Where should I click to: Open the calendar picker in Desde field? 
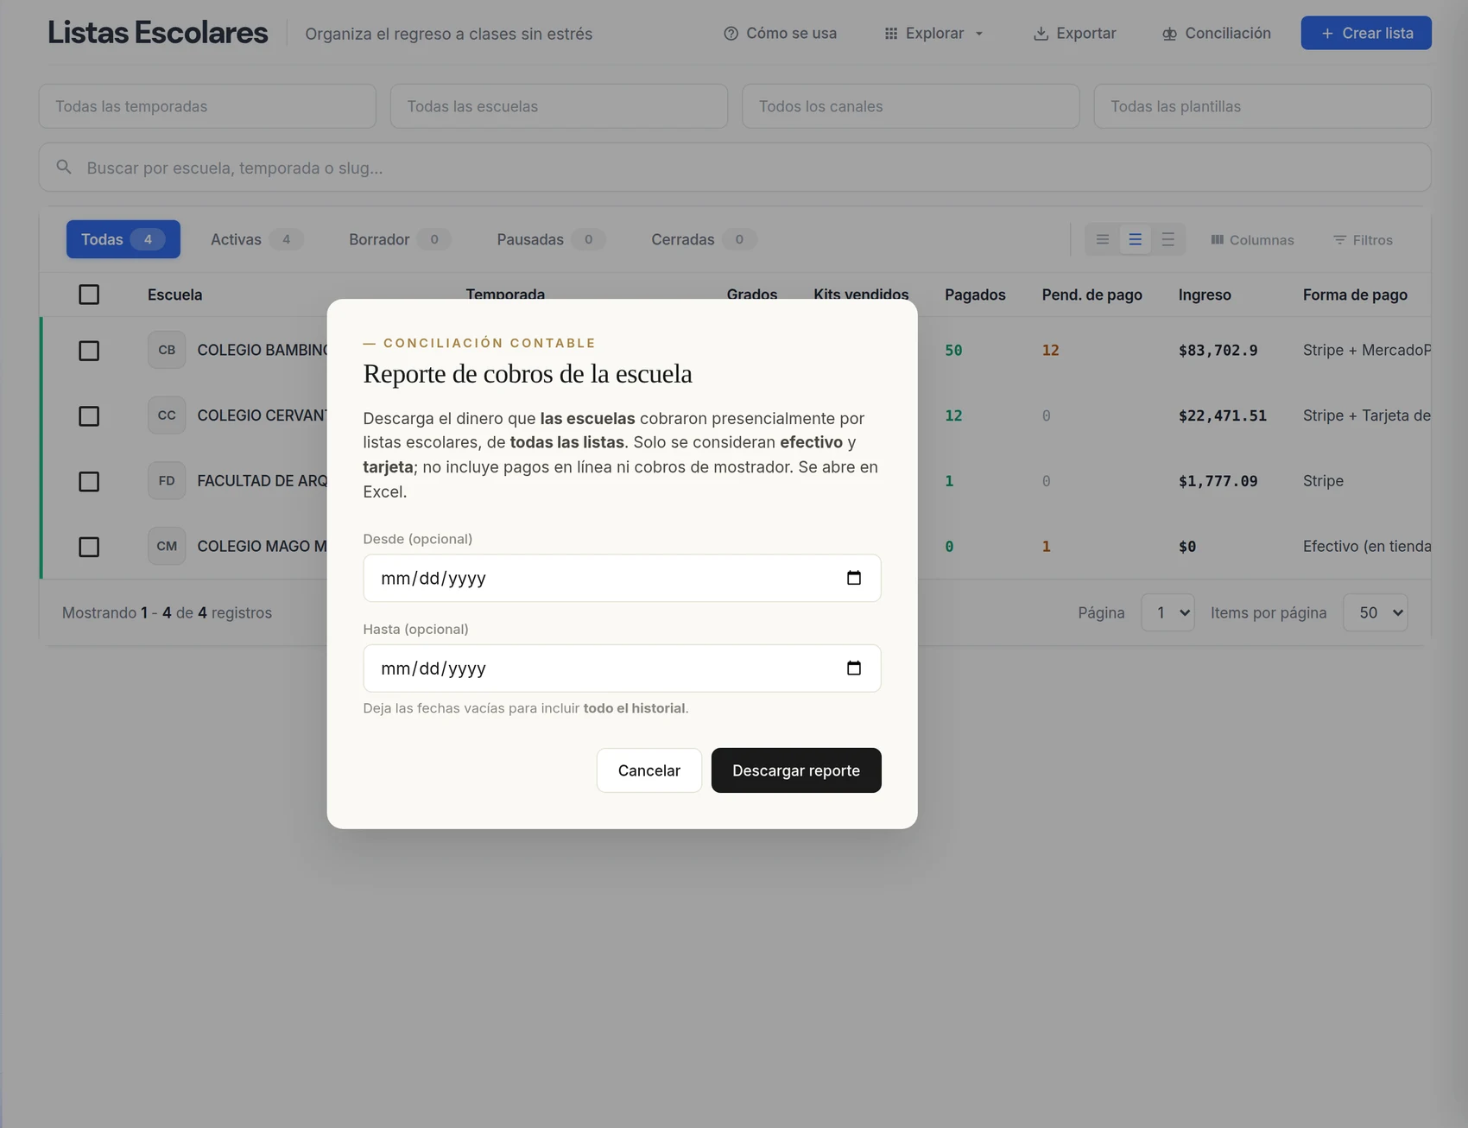pyautogui.click(x=854, y=578)
